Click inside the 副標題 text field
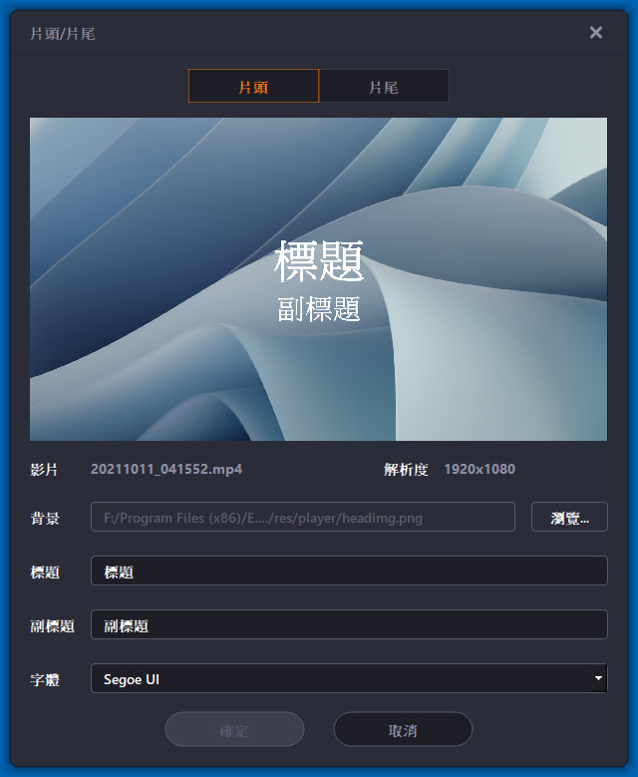Image resolution: width=638 pixels, height=777 pixels. click(x=349, y=624)
